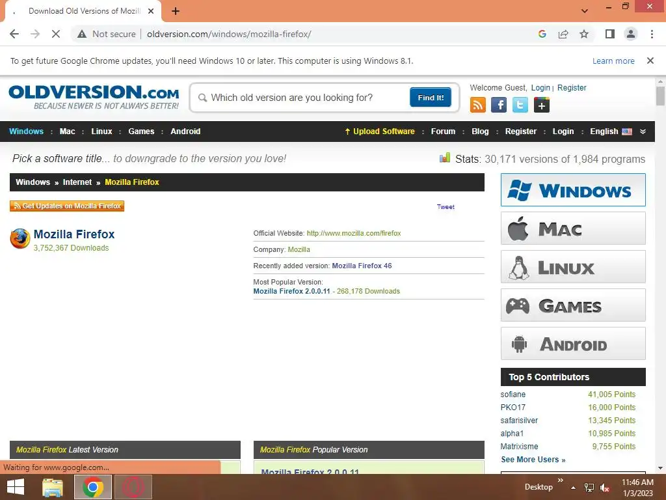Bookmark this page with the star icon

coord(584,34)
